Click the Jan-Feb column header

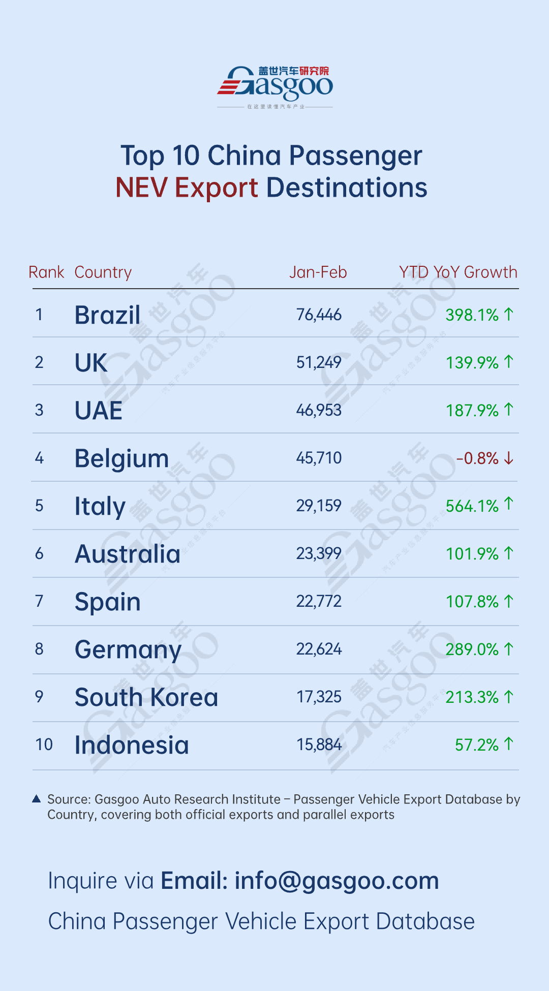(x=318, y=272)
